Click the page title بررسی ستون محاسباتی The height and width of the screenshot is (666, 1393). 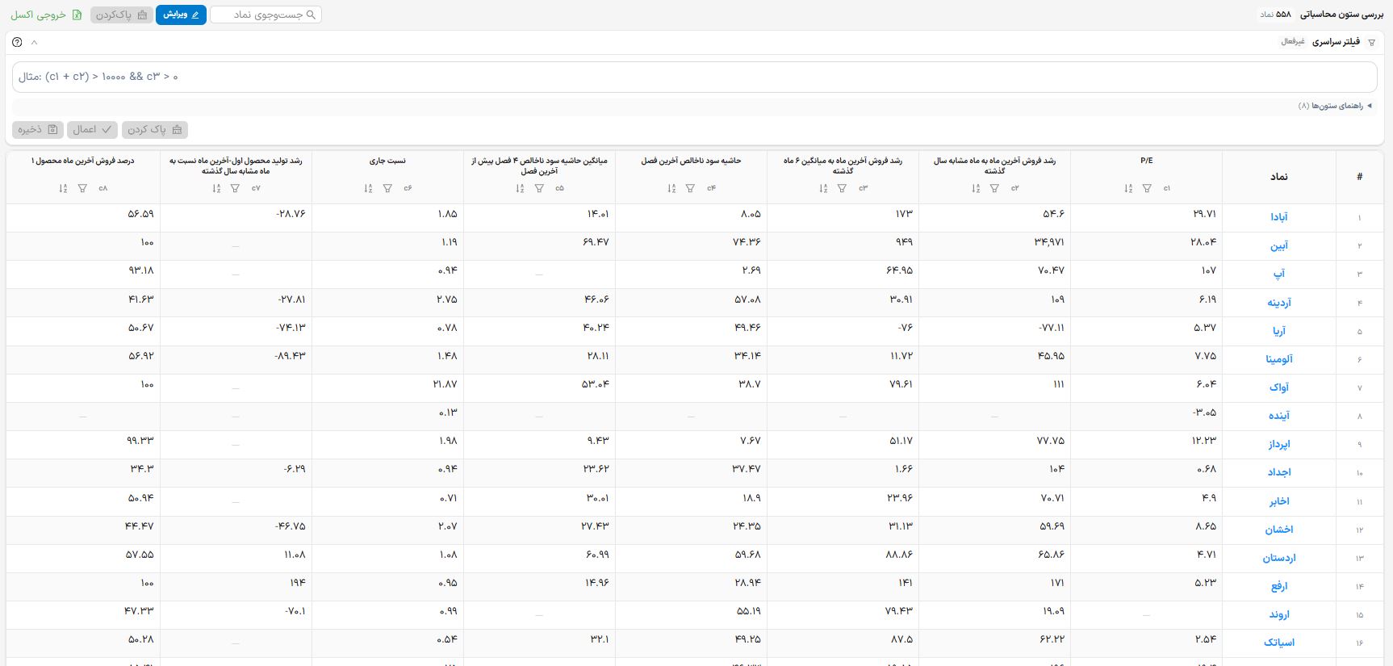[x=1344, y=15]
